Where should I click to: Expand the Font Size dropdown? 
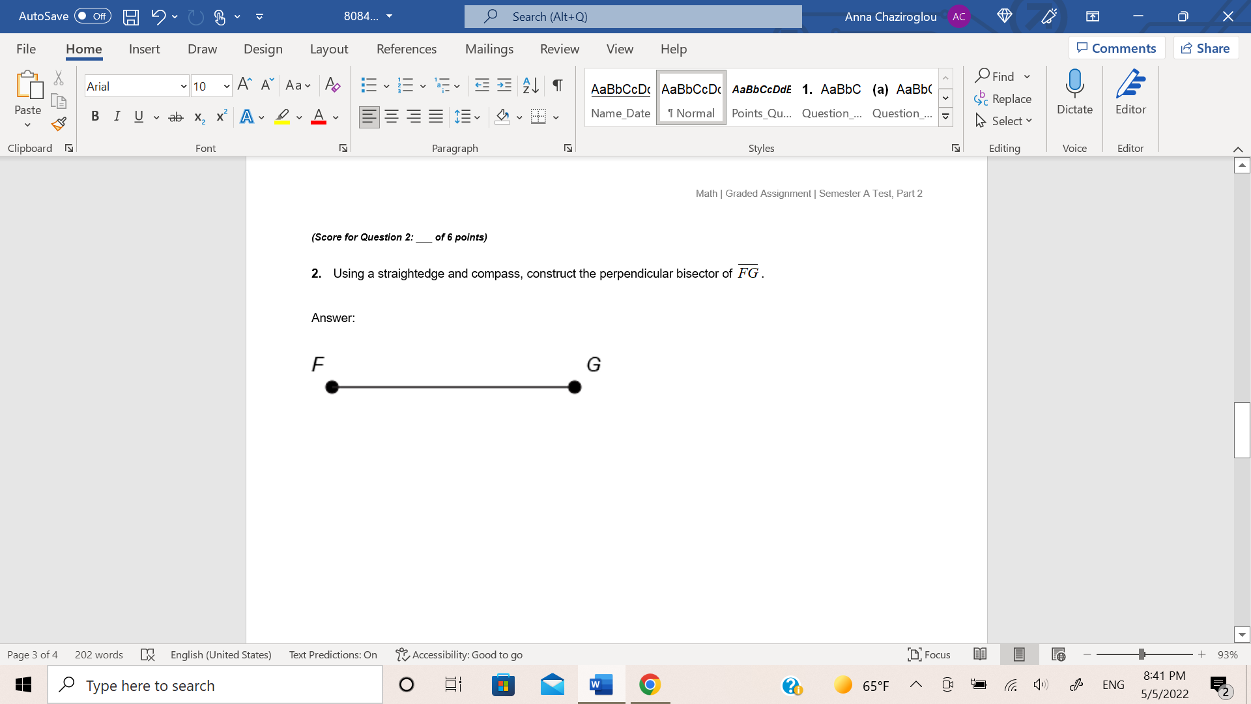[x=227, y=85]
